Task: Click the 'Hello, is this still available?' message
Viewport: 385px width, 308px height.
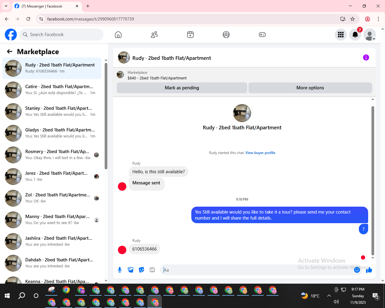Action: click(159, 172)
